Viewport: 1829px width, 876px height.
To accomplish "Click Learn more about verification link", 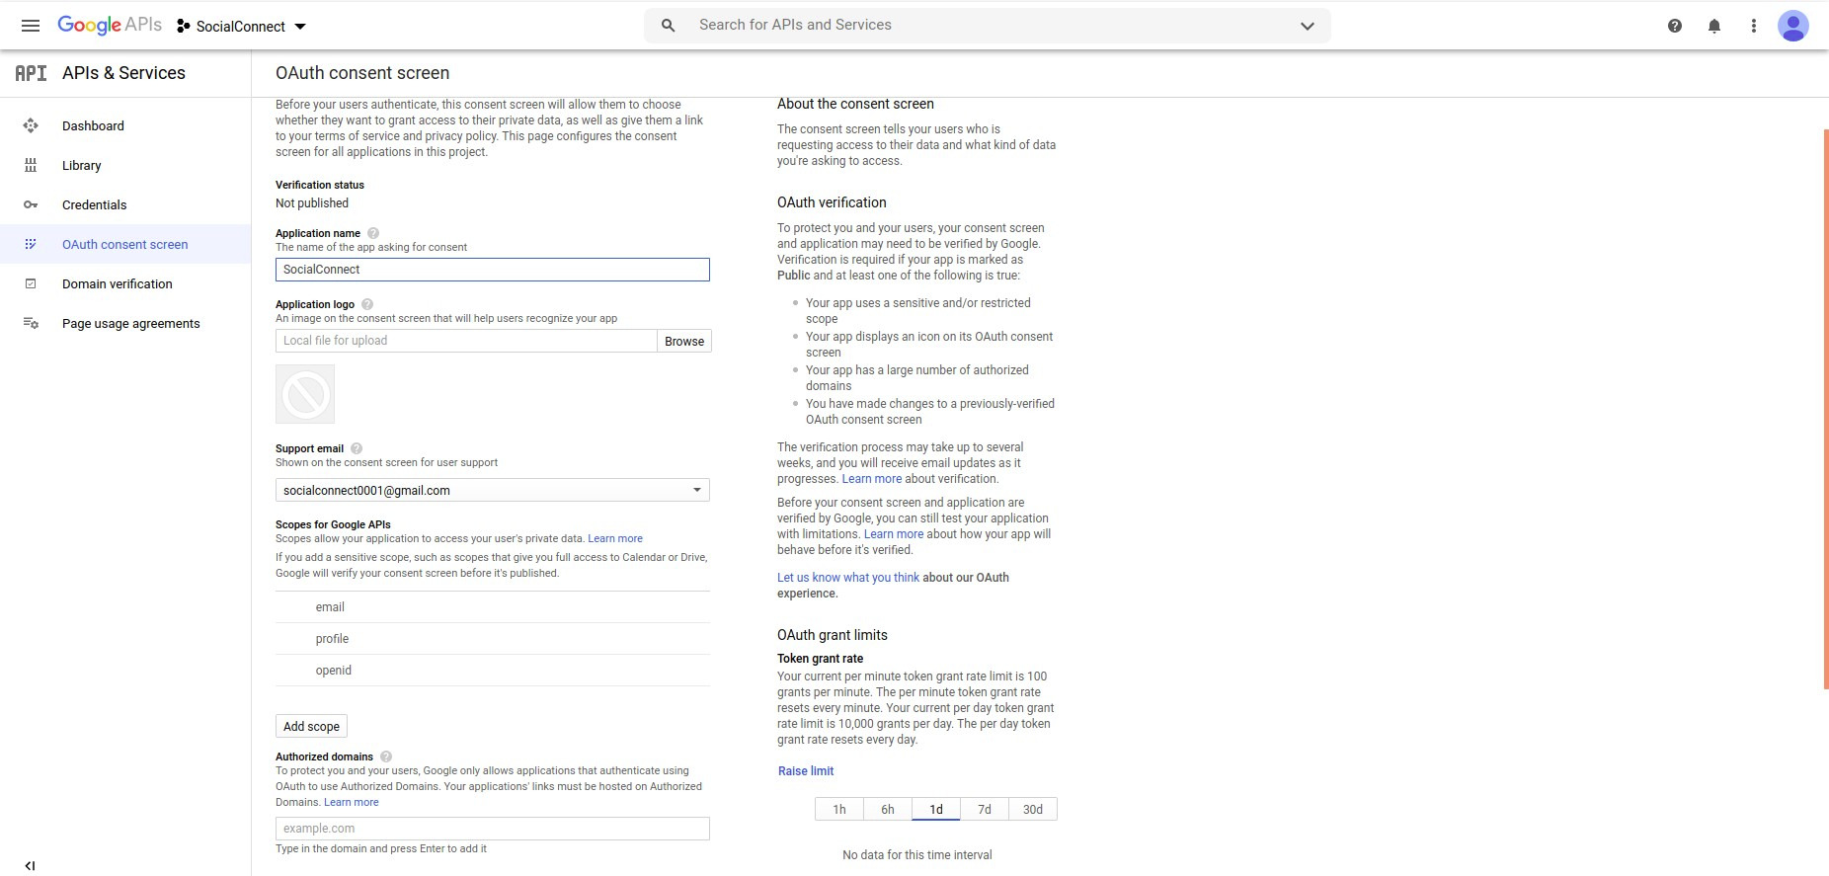I will 872,479.
